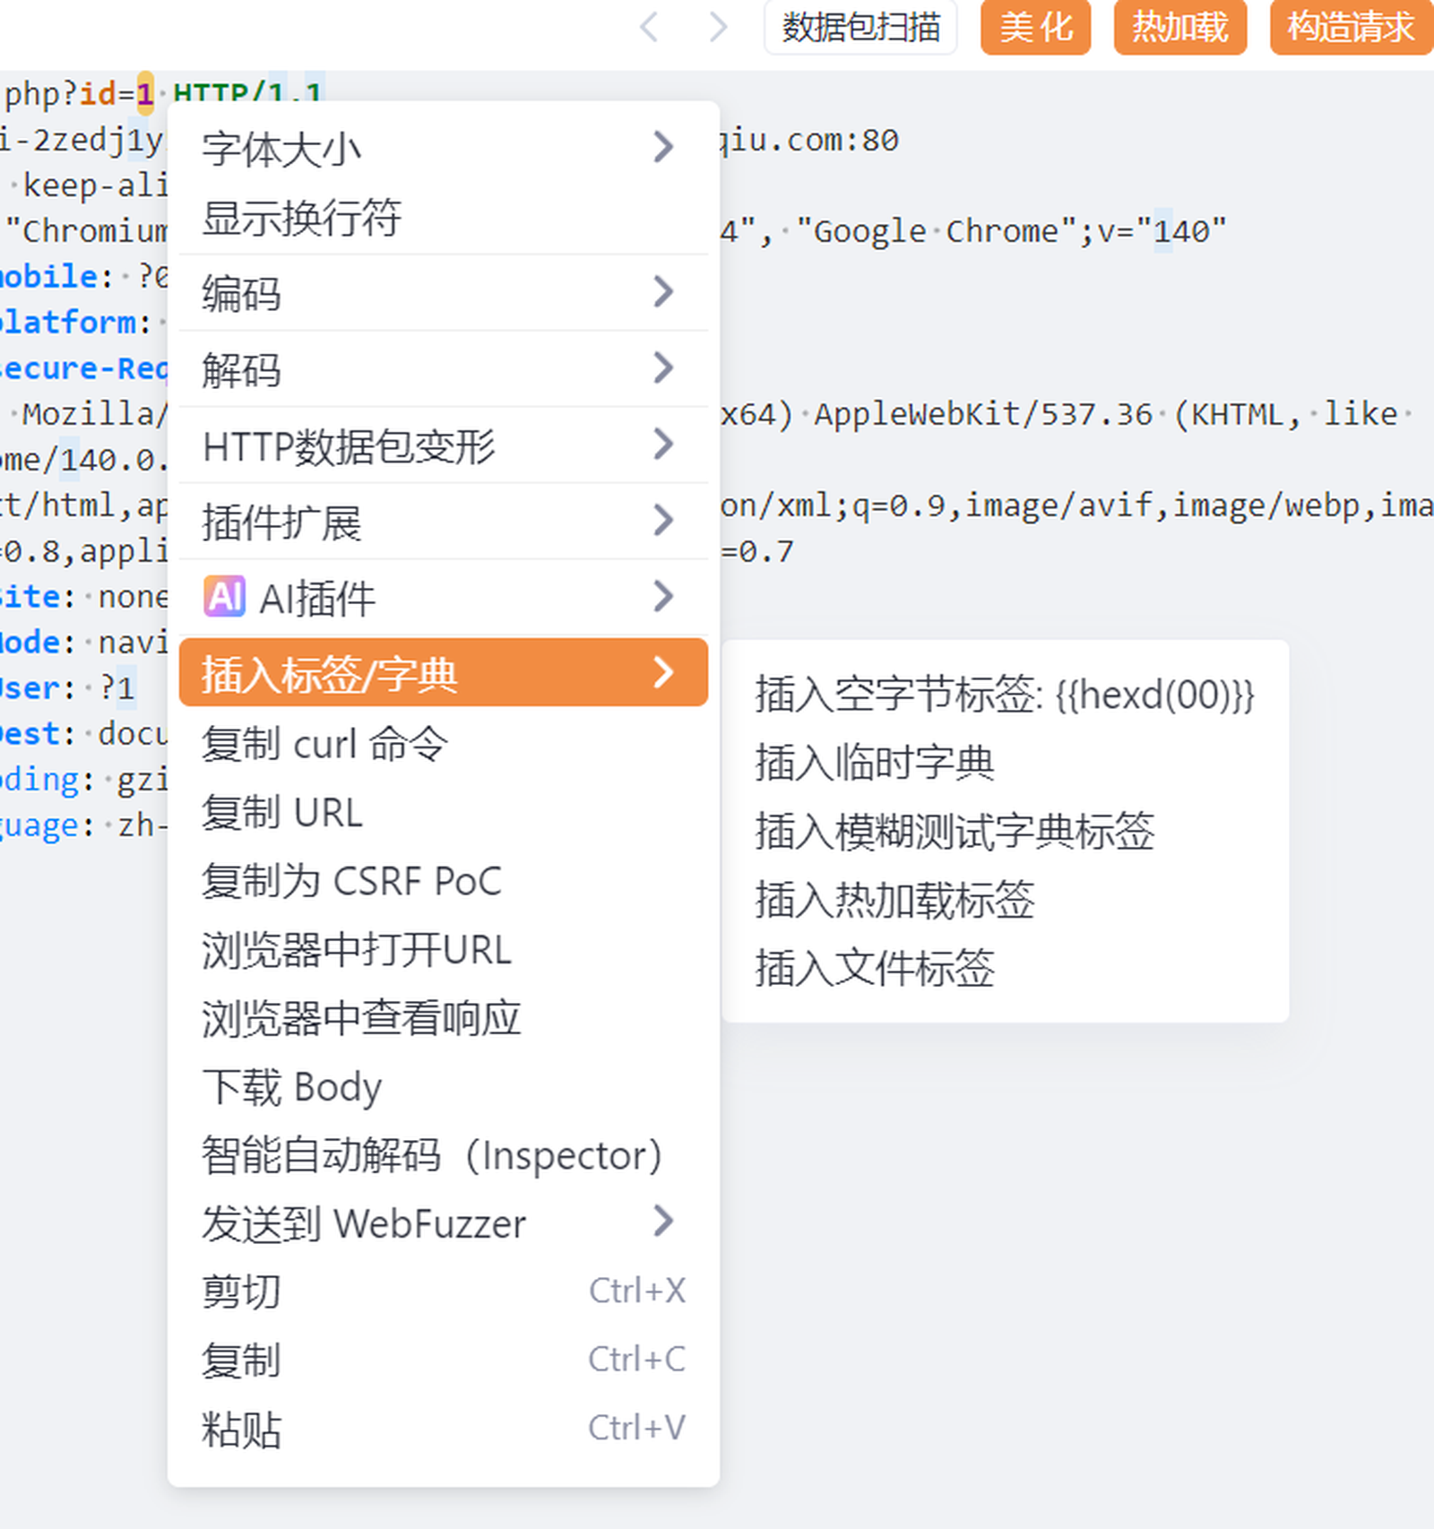Click the 数据包扫描 button
The width and height of the screenshot is (1434, 1529).
point(860,27)
